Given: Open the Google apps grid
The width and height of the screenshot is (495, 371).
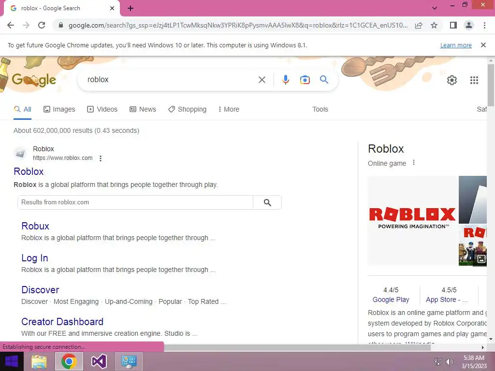Looking at the screenshot, I should point(474,80).
